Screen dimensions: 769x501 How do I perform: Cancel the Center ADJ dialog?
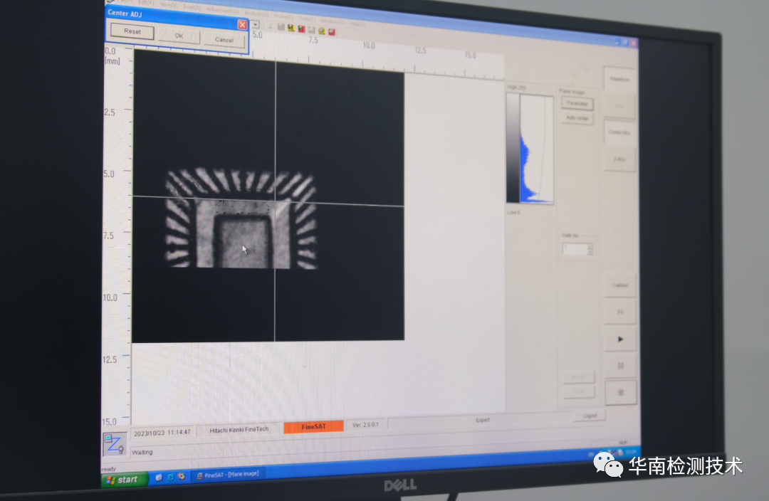click(x=224, y=41)
